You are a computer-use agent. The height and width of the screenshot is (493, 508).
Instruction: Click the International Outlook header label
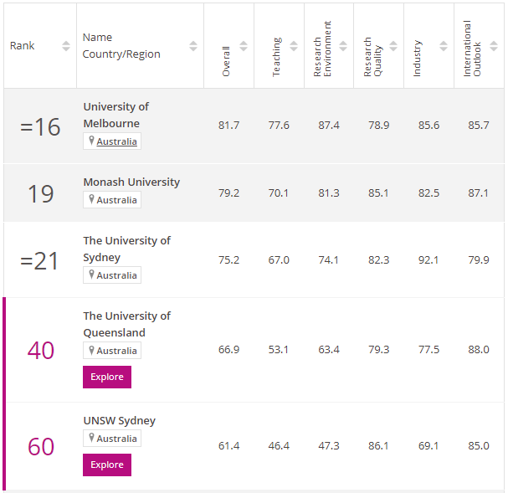pos(472,49)
